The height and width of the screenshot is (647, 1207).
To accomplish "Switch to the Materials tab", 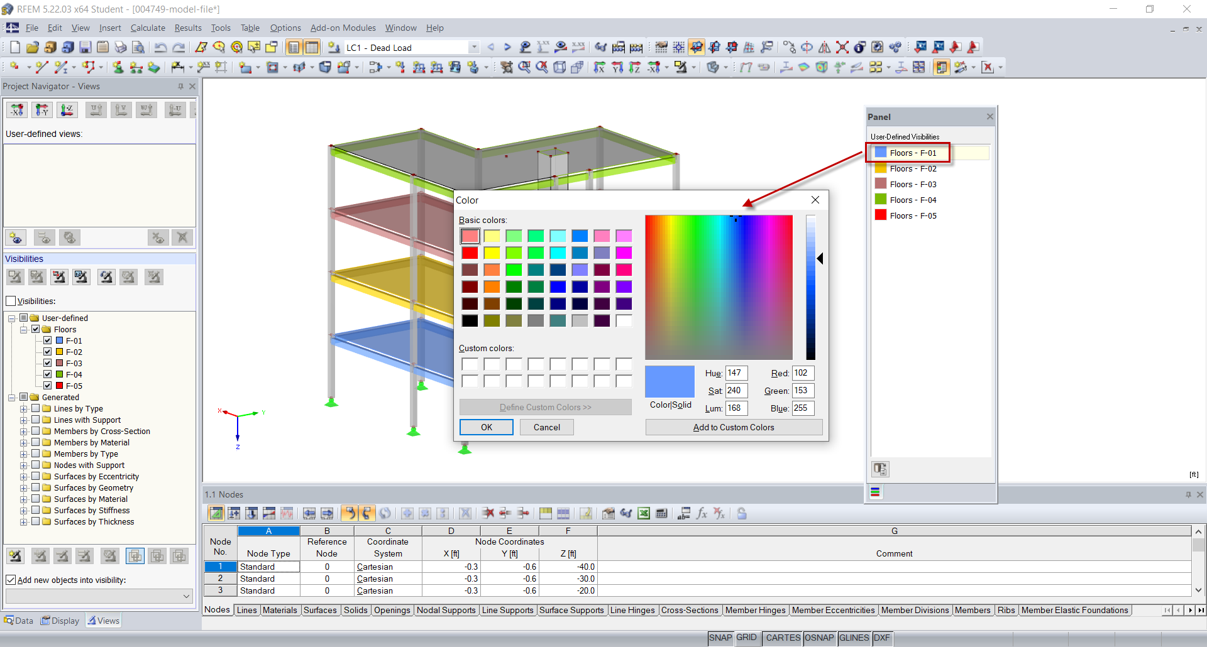I will 280,610.
